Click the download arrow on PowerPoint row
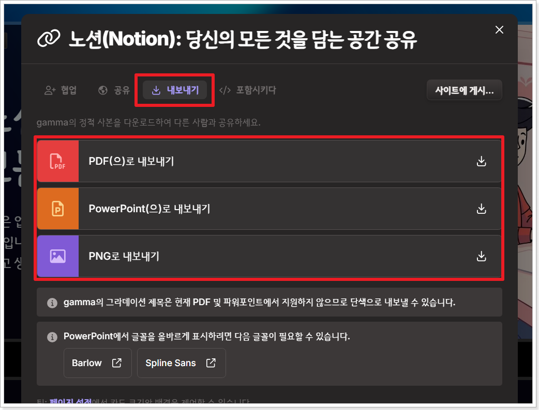 pos(481,209)
